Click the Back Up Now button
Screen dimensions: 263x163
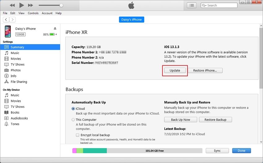coord(180,120)
